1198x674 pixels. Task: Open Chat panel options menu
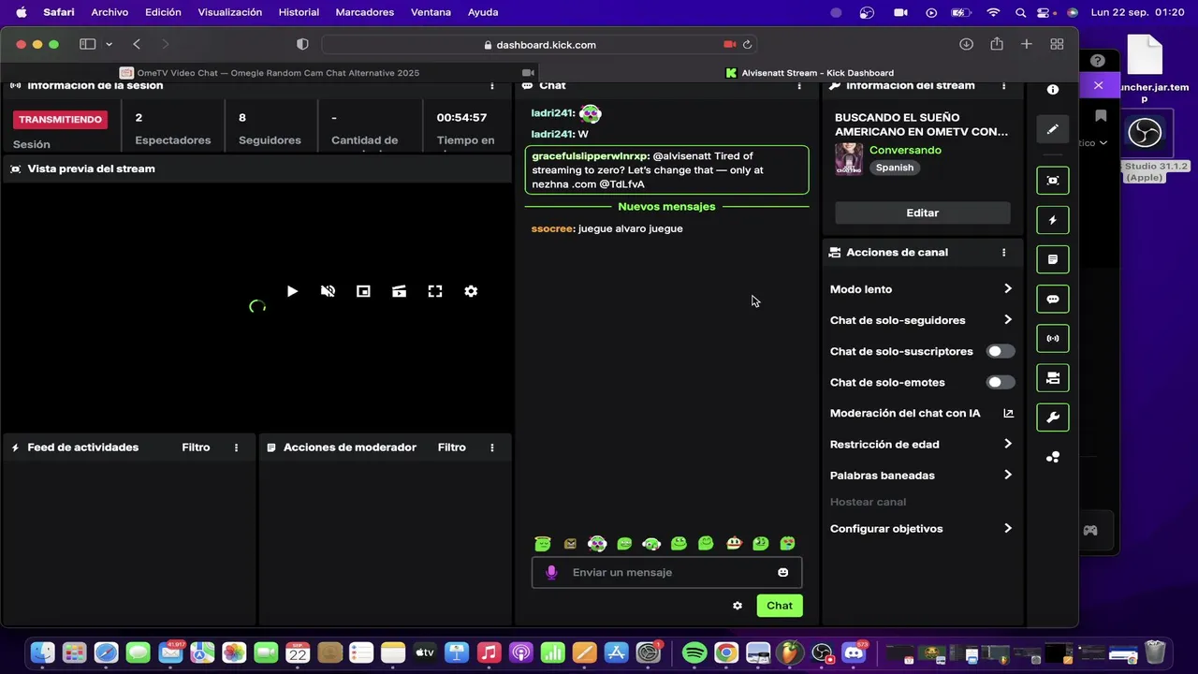click(799, 85)
